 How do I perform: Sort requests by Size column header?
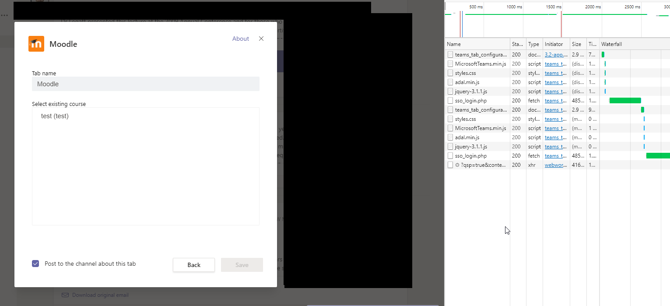[579, 44]
